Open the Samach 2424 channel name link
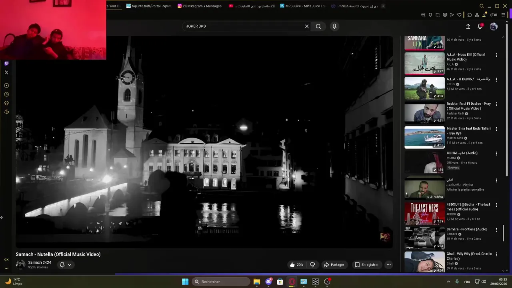 pos(40,262)
